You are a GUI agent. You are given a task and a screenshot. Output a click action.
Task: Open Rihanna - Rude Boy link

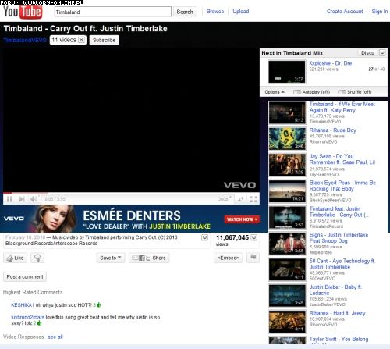pyautogui.click(x=332, y=130)
